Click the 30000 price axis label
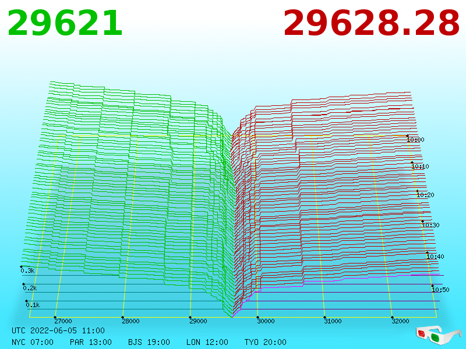466x349 pixels. (x=266, y=321)
